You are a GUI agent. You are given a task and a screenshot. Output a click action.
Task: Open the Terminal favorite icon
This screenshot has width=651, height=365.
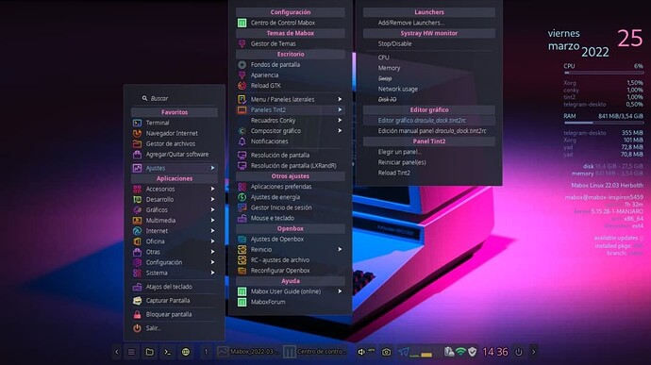tap(137, 123)
